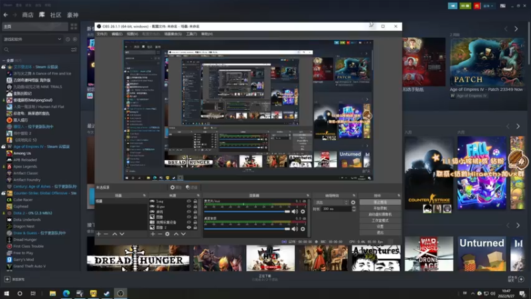Adjust microphone/Aux volume slider

[247, 211]
